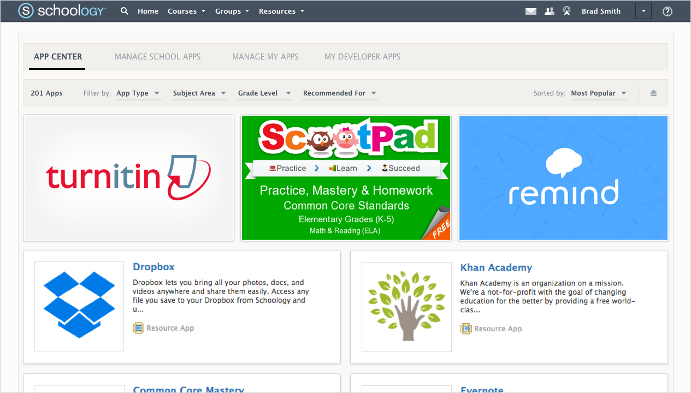Click the "Sorted by:" label
691x393 pixels.
point(550,93)
